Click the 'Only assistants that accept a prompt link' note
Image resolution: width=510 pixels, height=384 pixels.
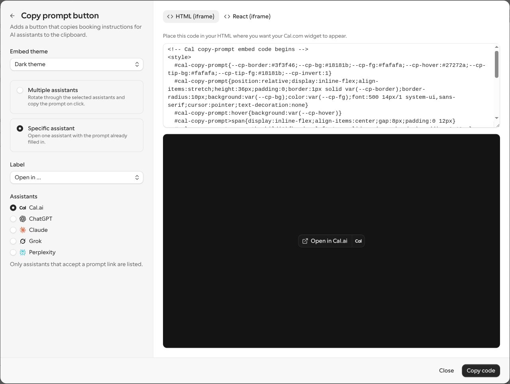pos(76,264)
